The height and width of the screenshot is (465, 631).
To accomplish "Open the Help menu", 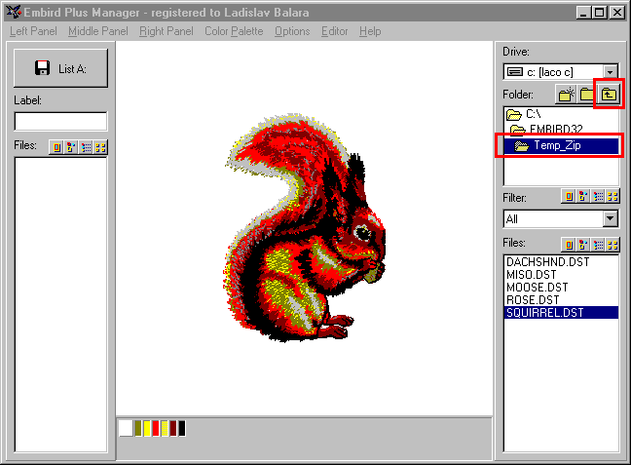I will point(370,31).
